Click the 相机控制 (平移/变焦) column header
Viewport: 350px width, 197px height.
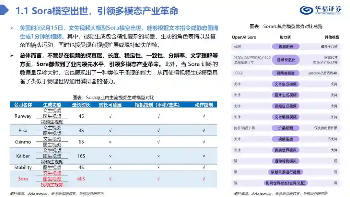click(x=157, y=105)
